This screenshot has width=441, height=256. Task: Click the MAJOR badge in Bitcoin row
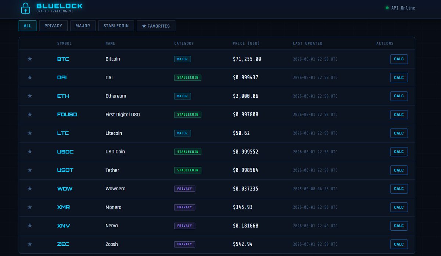coord(183,59)
